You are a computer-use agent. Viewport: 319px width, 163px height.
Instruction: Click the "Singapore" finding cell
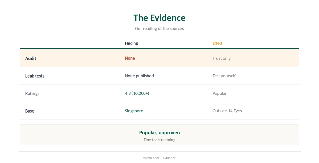click(134, 111)
